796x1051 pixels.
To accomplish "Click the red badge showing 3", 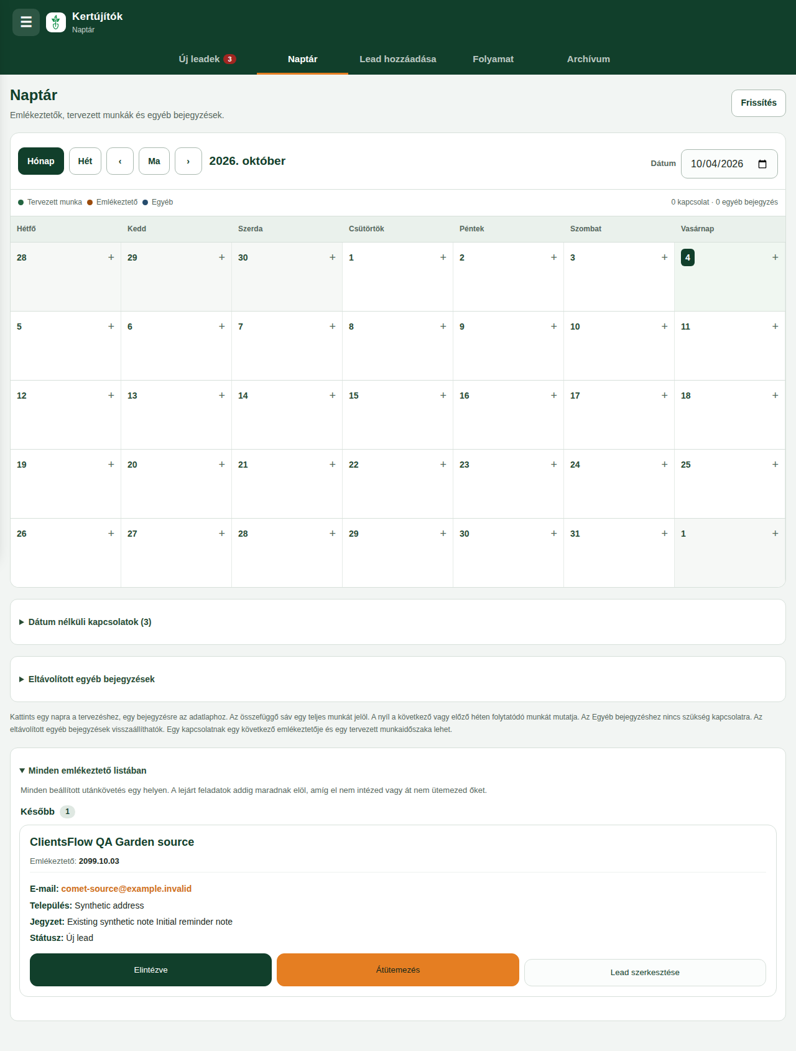I will pyautogui.click(x=229, y=59).
